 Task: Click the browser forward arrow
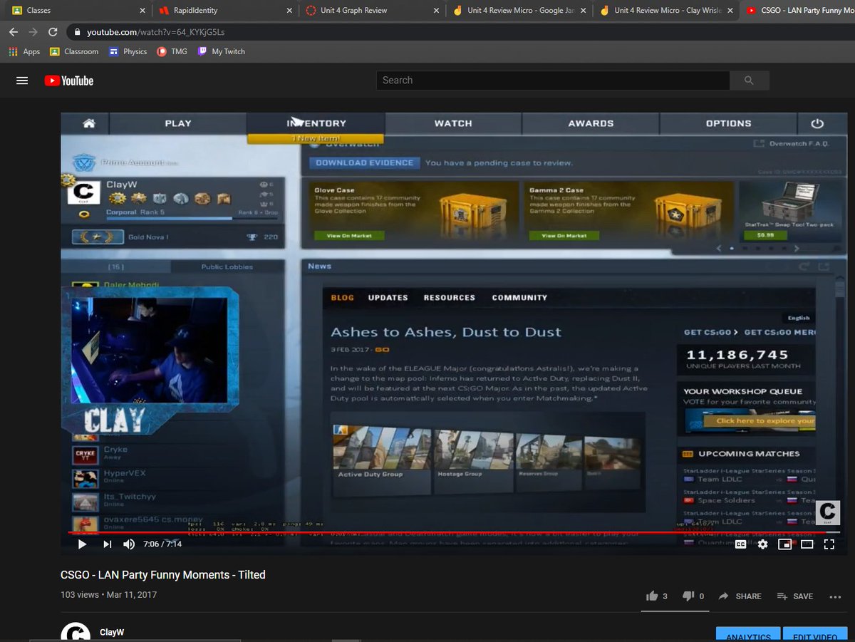click(x=33, y=32)
